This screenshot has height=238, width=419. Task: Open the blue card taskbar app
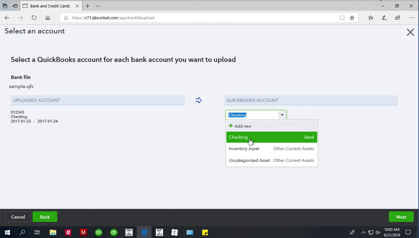[190, 232]
